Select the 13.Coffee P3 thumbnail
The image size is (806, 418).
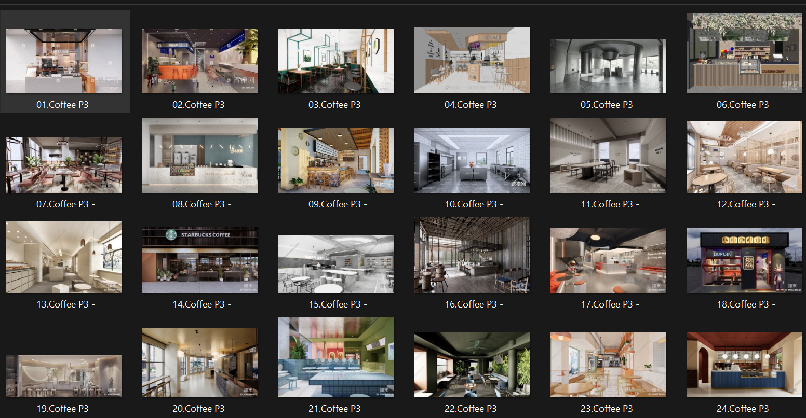click(64, 257)
